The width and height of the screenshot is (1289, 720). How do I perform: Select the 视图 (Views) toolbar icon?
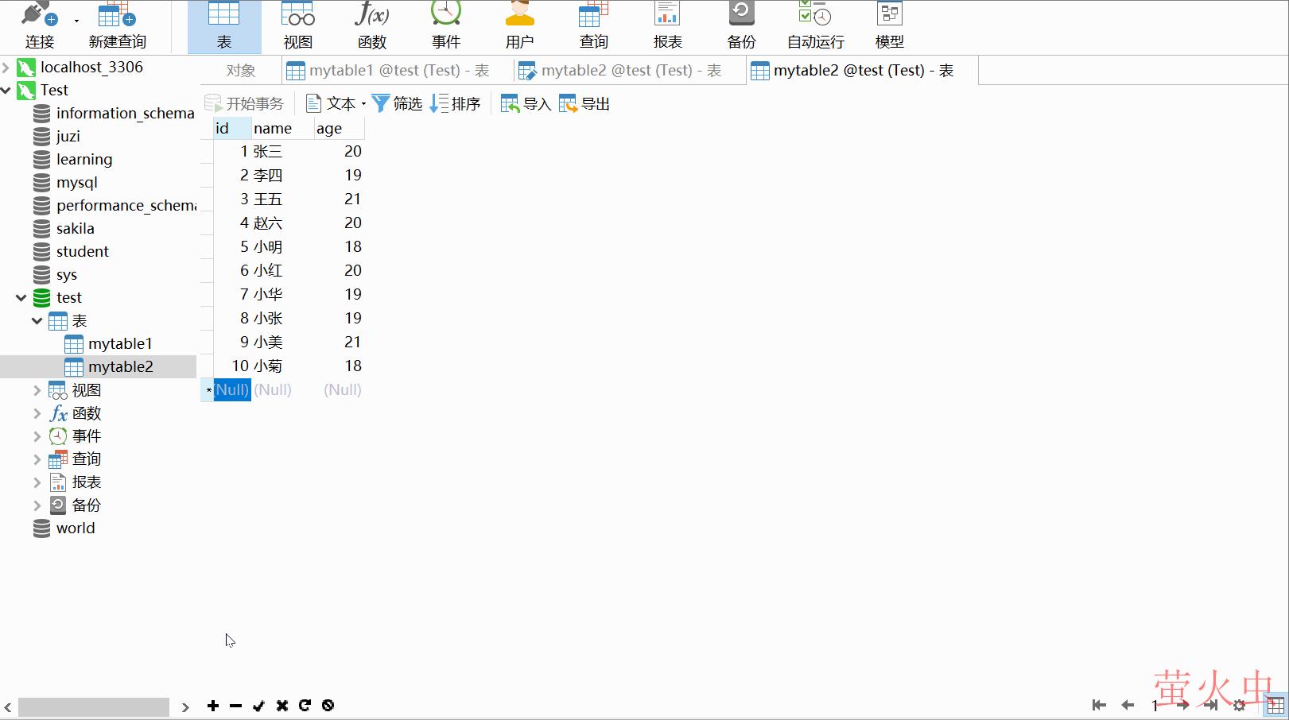(297, 24)
